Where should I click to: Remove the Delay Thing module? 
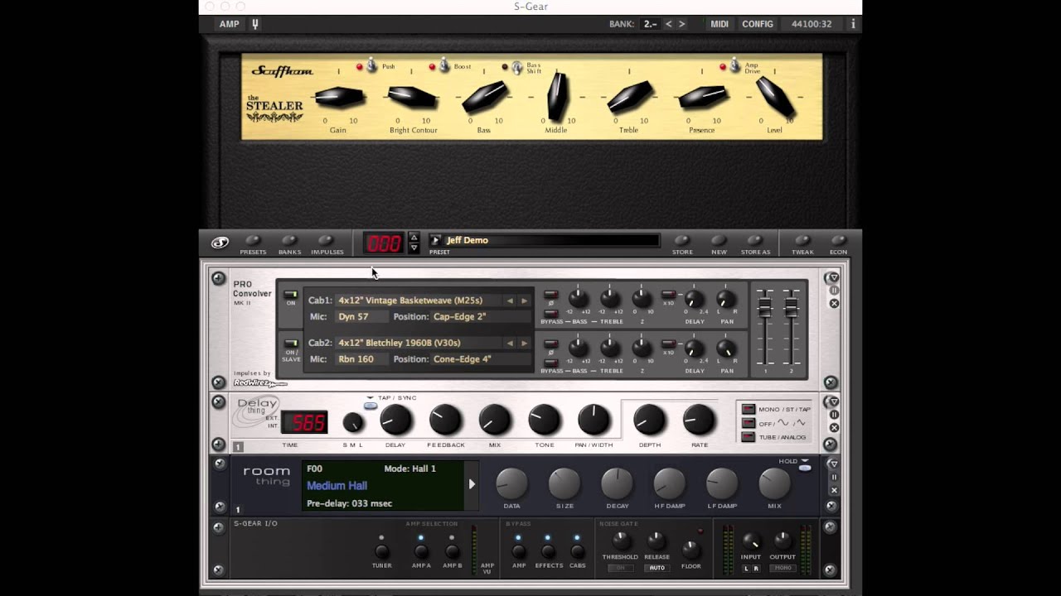click(834, 427)
